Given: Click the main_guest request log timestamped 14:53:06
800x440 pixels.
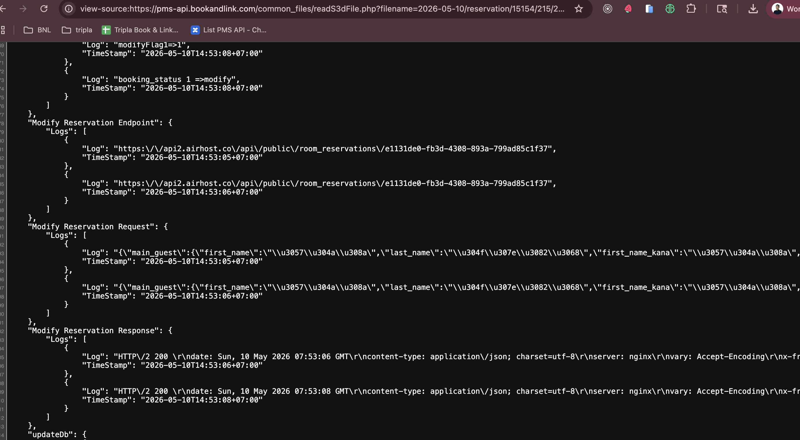Looking at the screenshot, I should coord(441,288).
